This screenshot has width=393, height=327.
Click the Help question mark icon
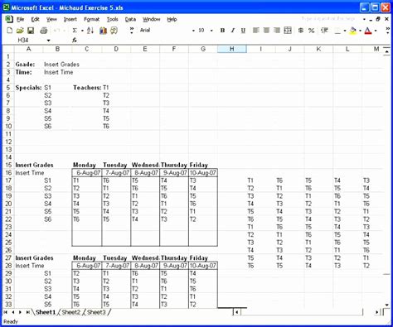tap(114, 31)
